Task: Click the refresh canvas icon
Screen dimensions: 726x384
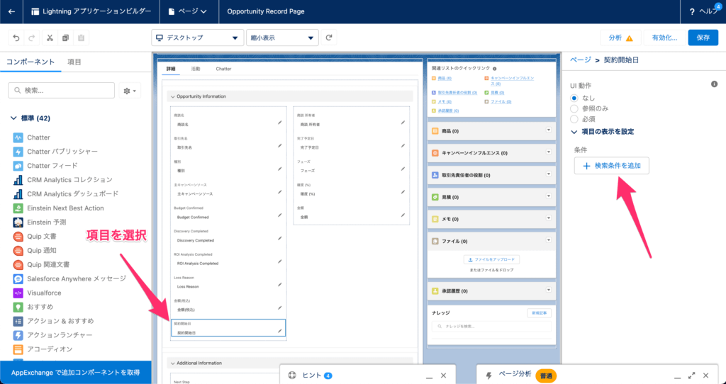Action: coord(329,38)
